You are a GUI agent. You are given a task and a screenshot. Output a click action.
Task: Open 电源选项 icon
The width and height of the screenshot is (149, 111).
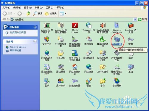[89, 39]
